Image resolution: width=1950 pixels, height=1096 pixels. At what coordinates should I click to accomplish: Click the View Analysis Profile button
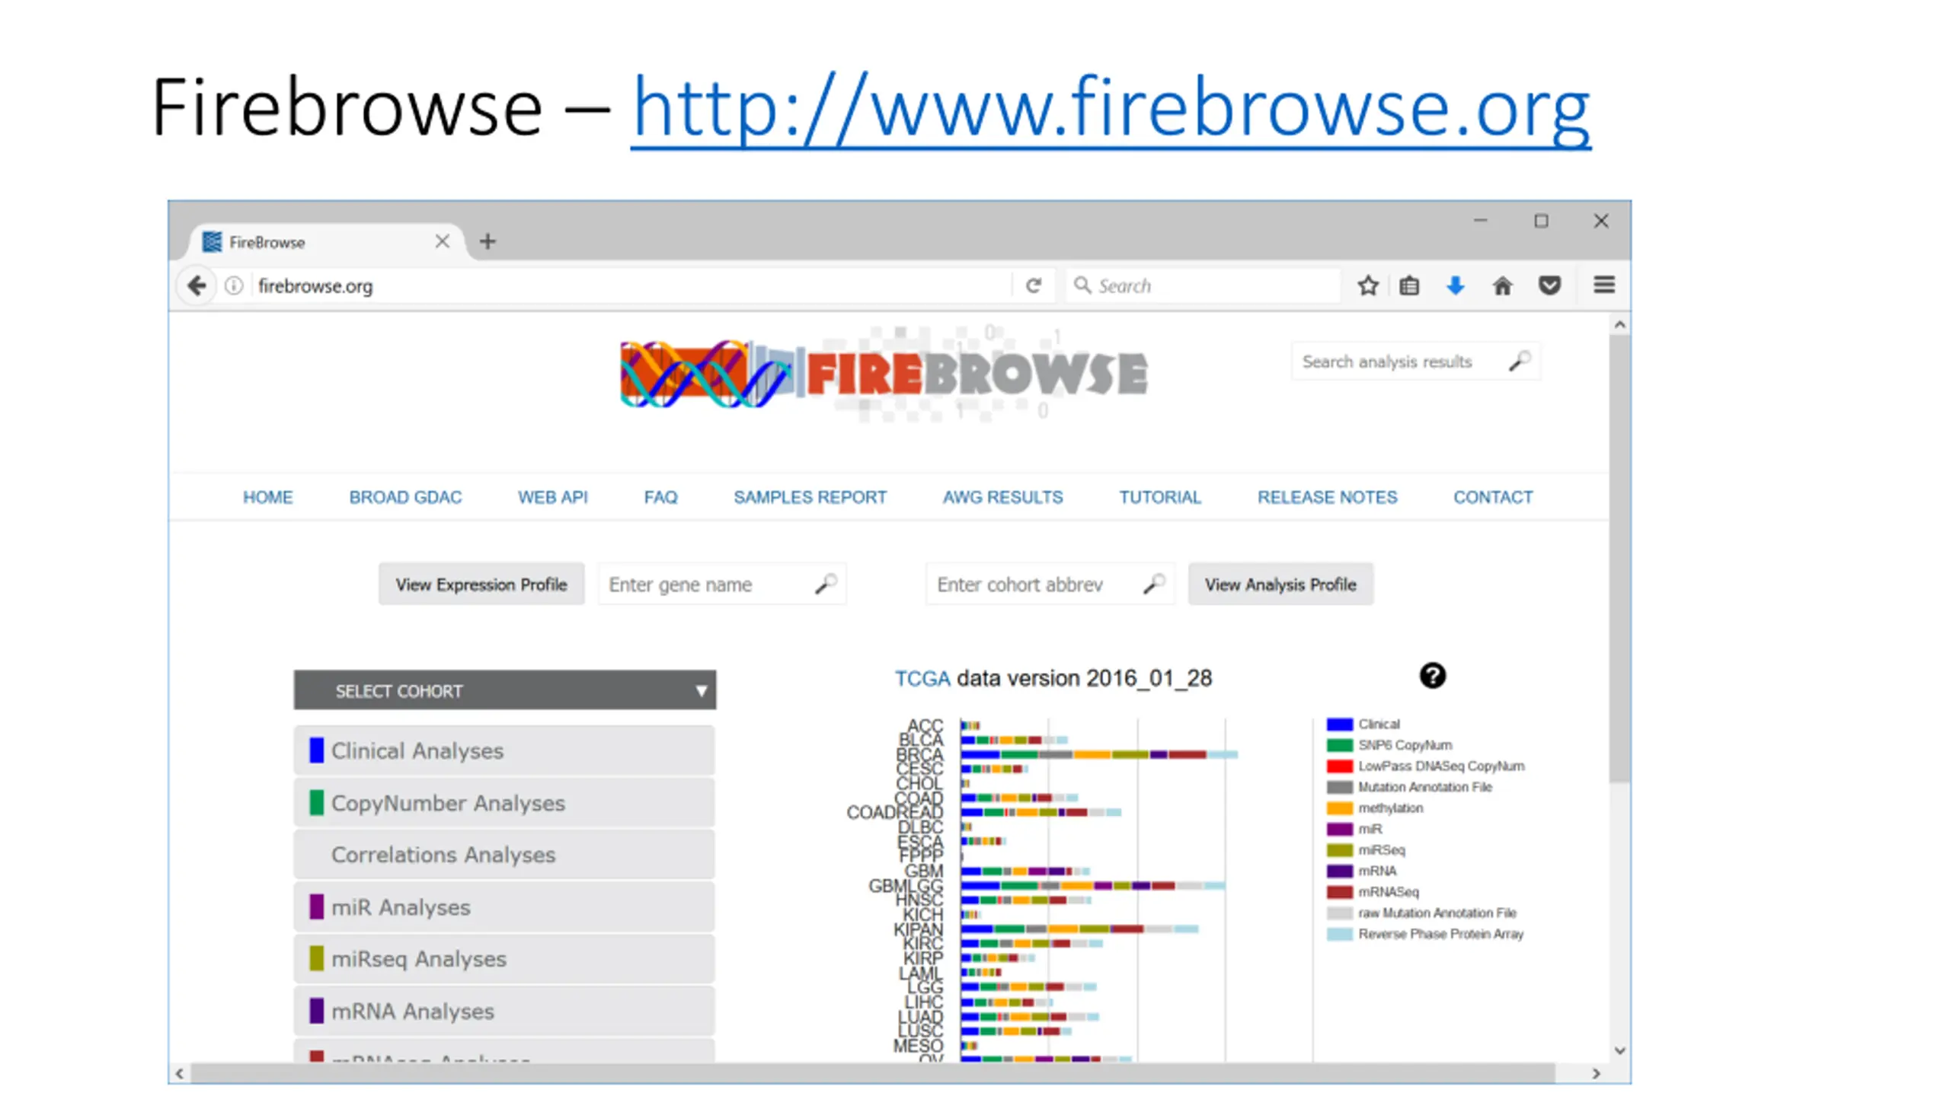(x=1280, y=585)
